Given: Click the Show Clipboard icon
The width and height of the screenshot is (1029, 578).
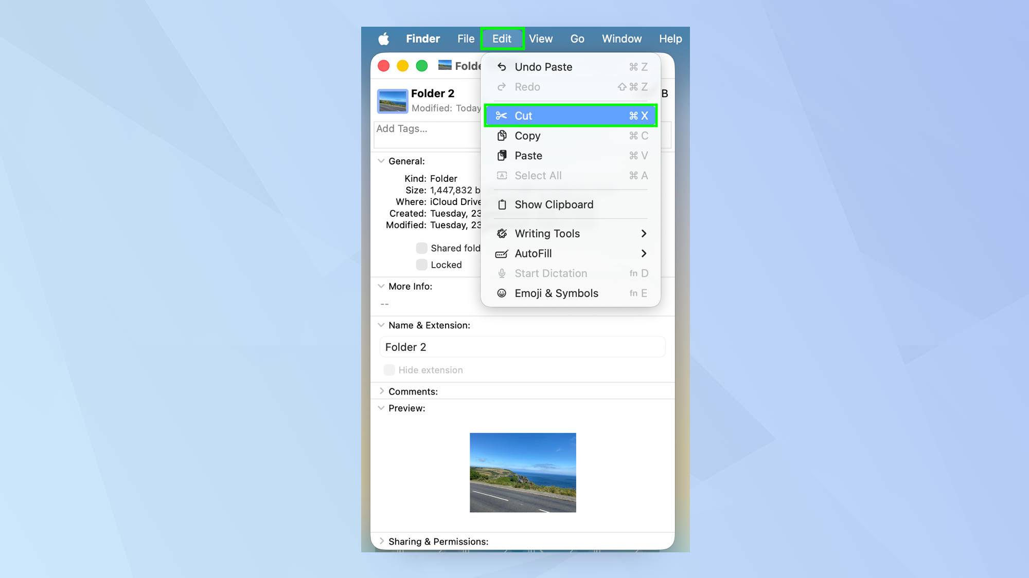Looking at the screenshot, I should [x=502, y=204].
